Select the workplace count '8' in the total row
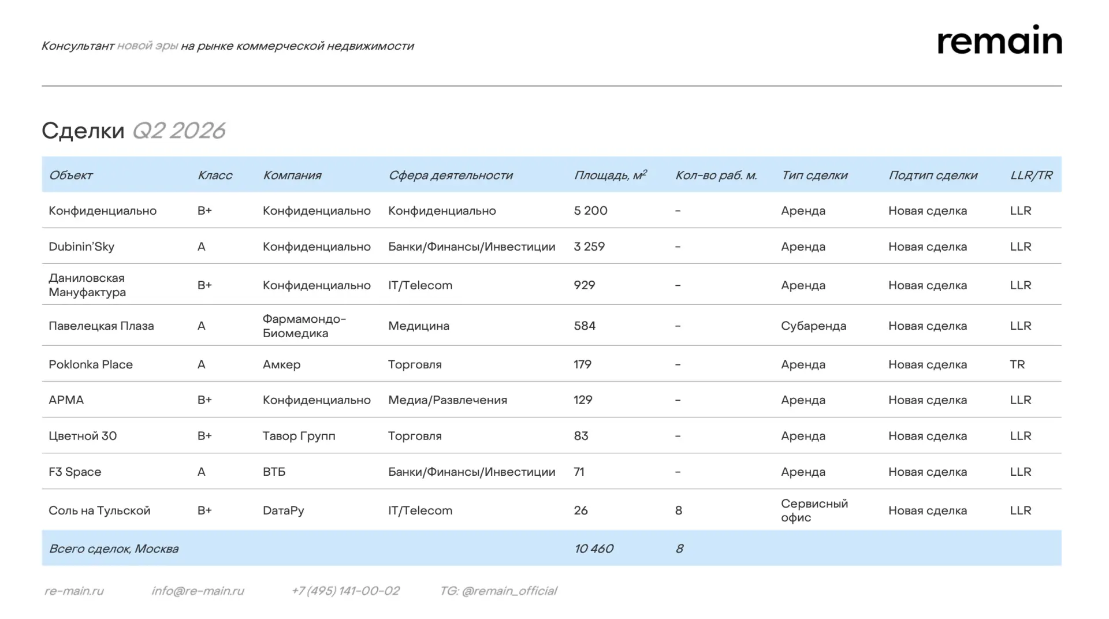This screenshot has height=619, width=1109. click(679, 549)
